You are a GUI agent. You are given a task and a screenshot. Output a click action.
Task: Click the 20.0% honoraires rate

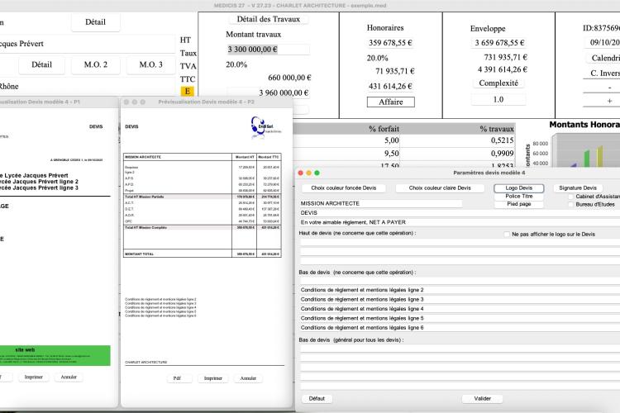[377, 58]
